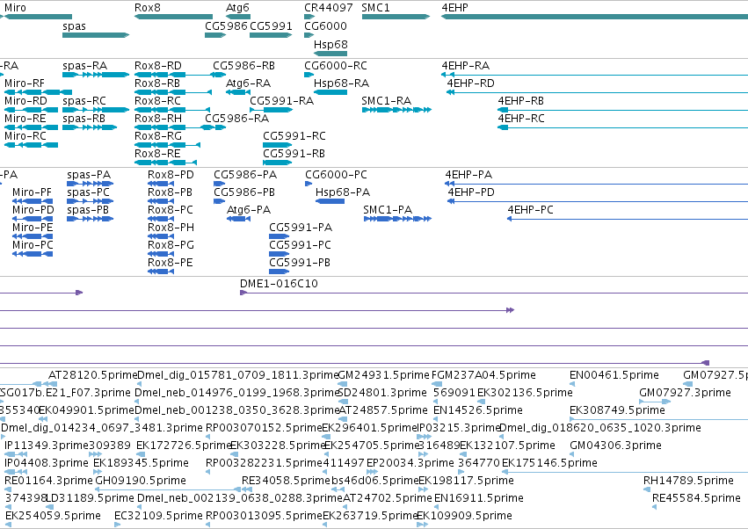Select protein Hsp68-PA

330,201
